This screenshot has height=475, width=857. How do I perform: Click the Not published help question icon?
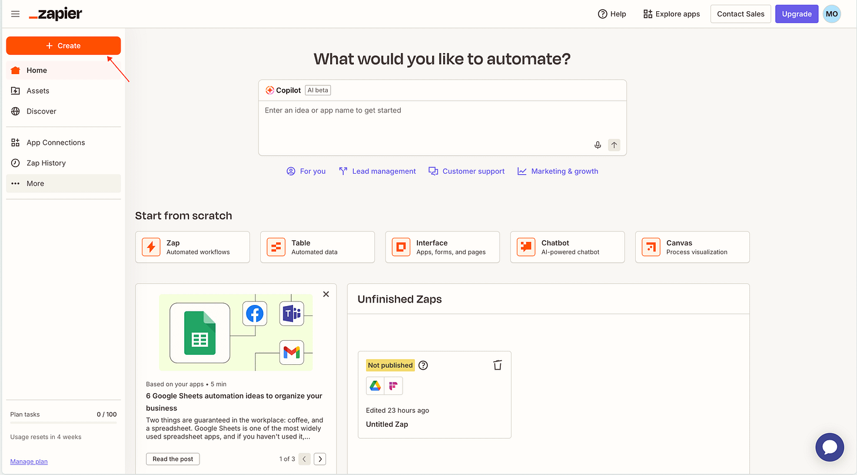coord(423,365)
